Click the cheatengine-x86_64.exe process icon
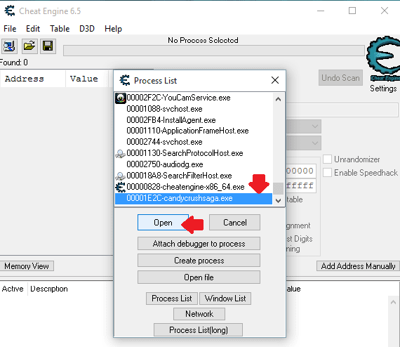This screenshot has height=347, width=400. (x=120, y=187)
